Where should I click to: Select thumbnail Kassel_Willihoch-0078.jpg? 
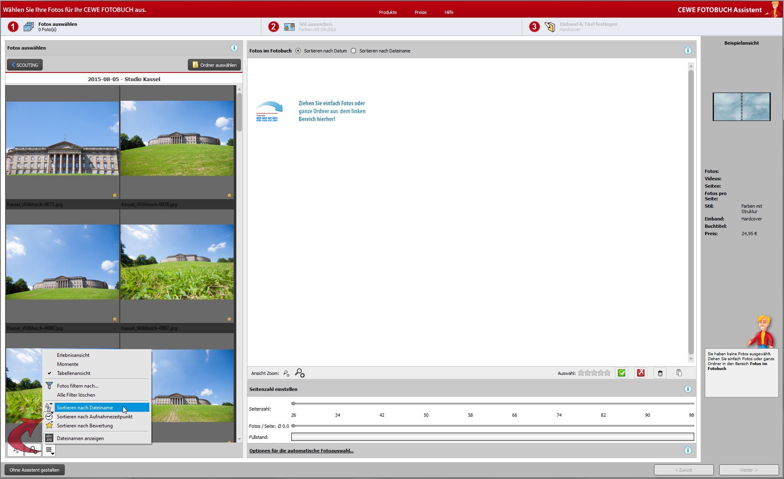pyautogui.click(x=177, y=139)
